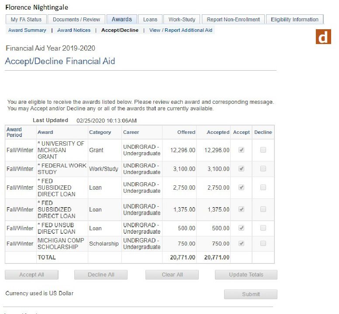
Task: Select the Accept/Decline sub-tab
Action: pos(120,30)
